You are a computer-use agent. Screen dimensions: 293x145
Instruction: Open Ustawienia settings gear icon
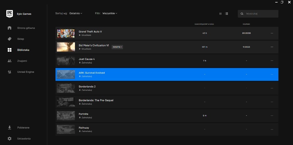point(9,139)
